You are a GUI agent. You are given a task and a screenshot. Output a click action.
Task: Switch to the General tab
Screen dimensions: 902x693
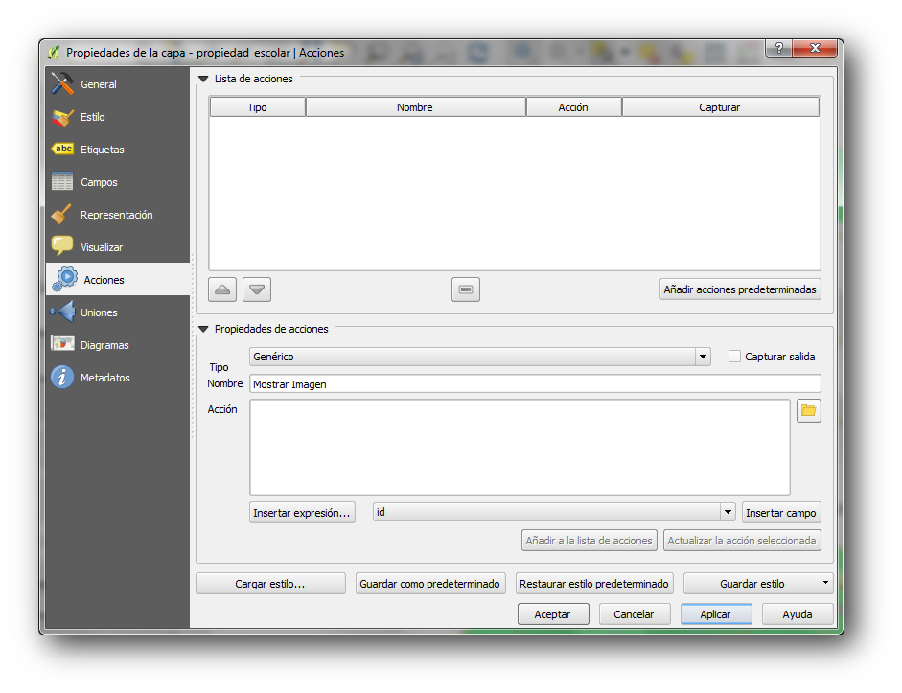coord(117,84)
